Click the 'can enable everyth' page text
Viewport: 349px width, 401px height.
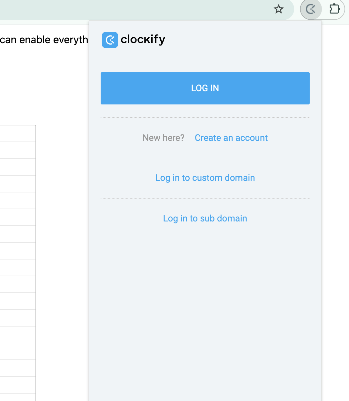(x=44, y=40)
